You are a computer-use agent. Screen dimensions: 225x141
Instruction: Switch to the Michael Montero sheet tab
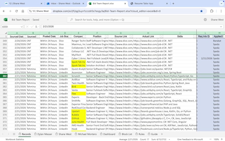coord(86,134)
